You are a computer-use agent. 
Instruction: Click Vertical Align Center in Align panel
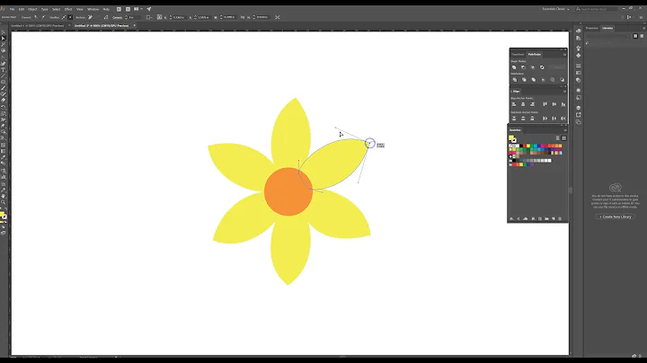(x=554, y=104)
